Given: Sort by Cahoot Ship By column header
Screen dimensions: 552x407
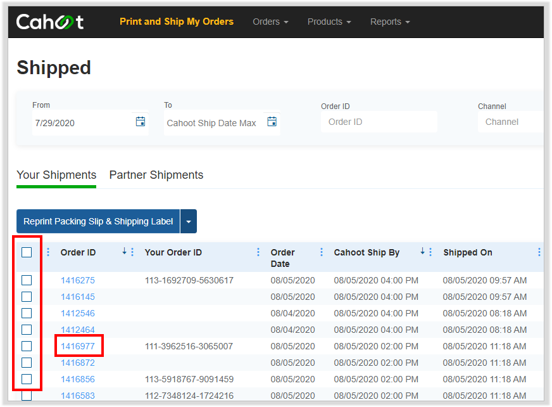Looking at the screenshot, I should 367,252.
